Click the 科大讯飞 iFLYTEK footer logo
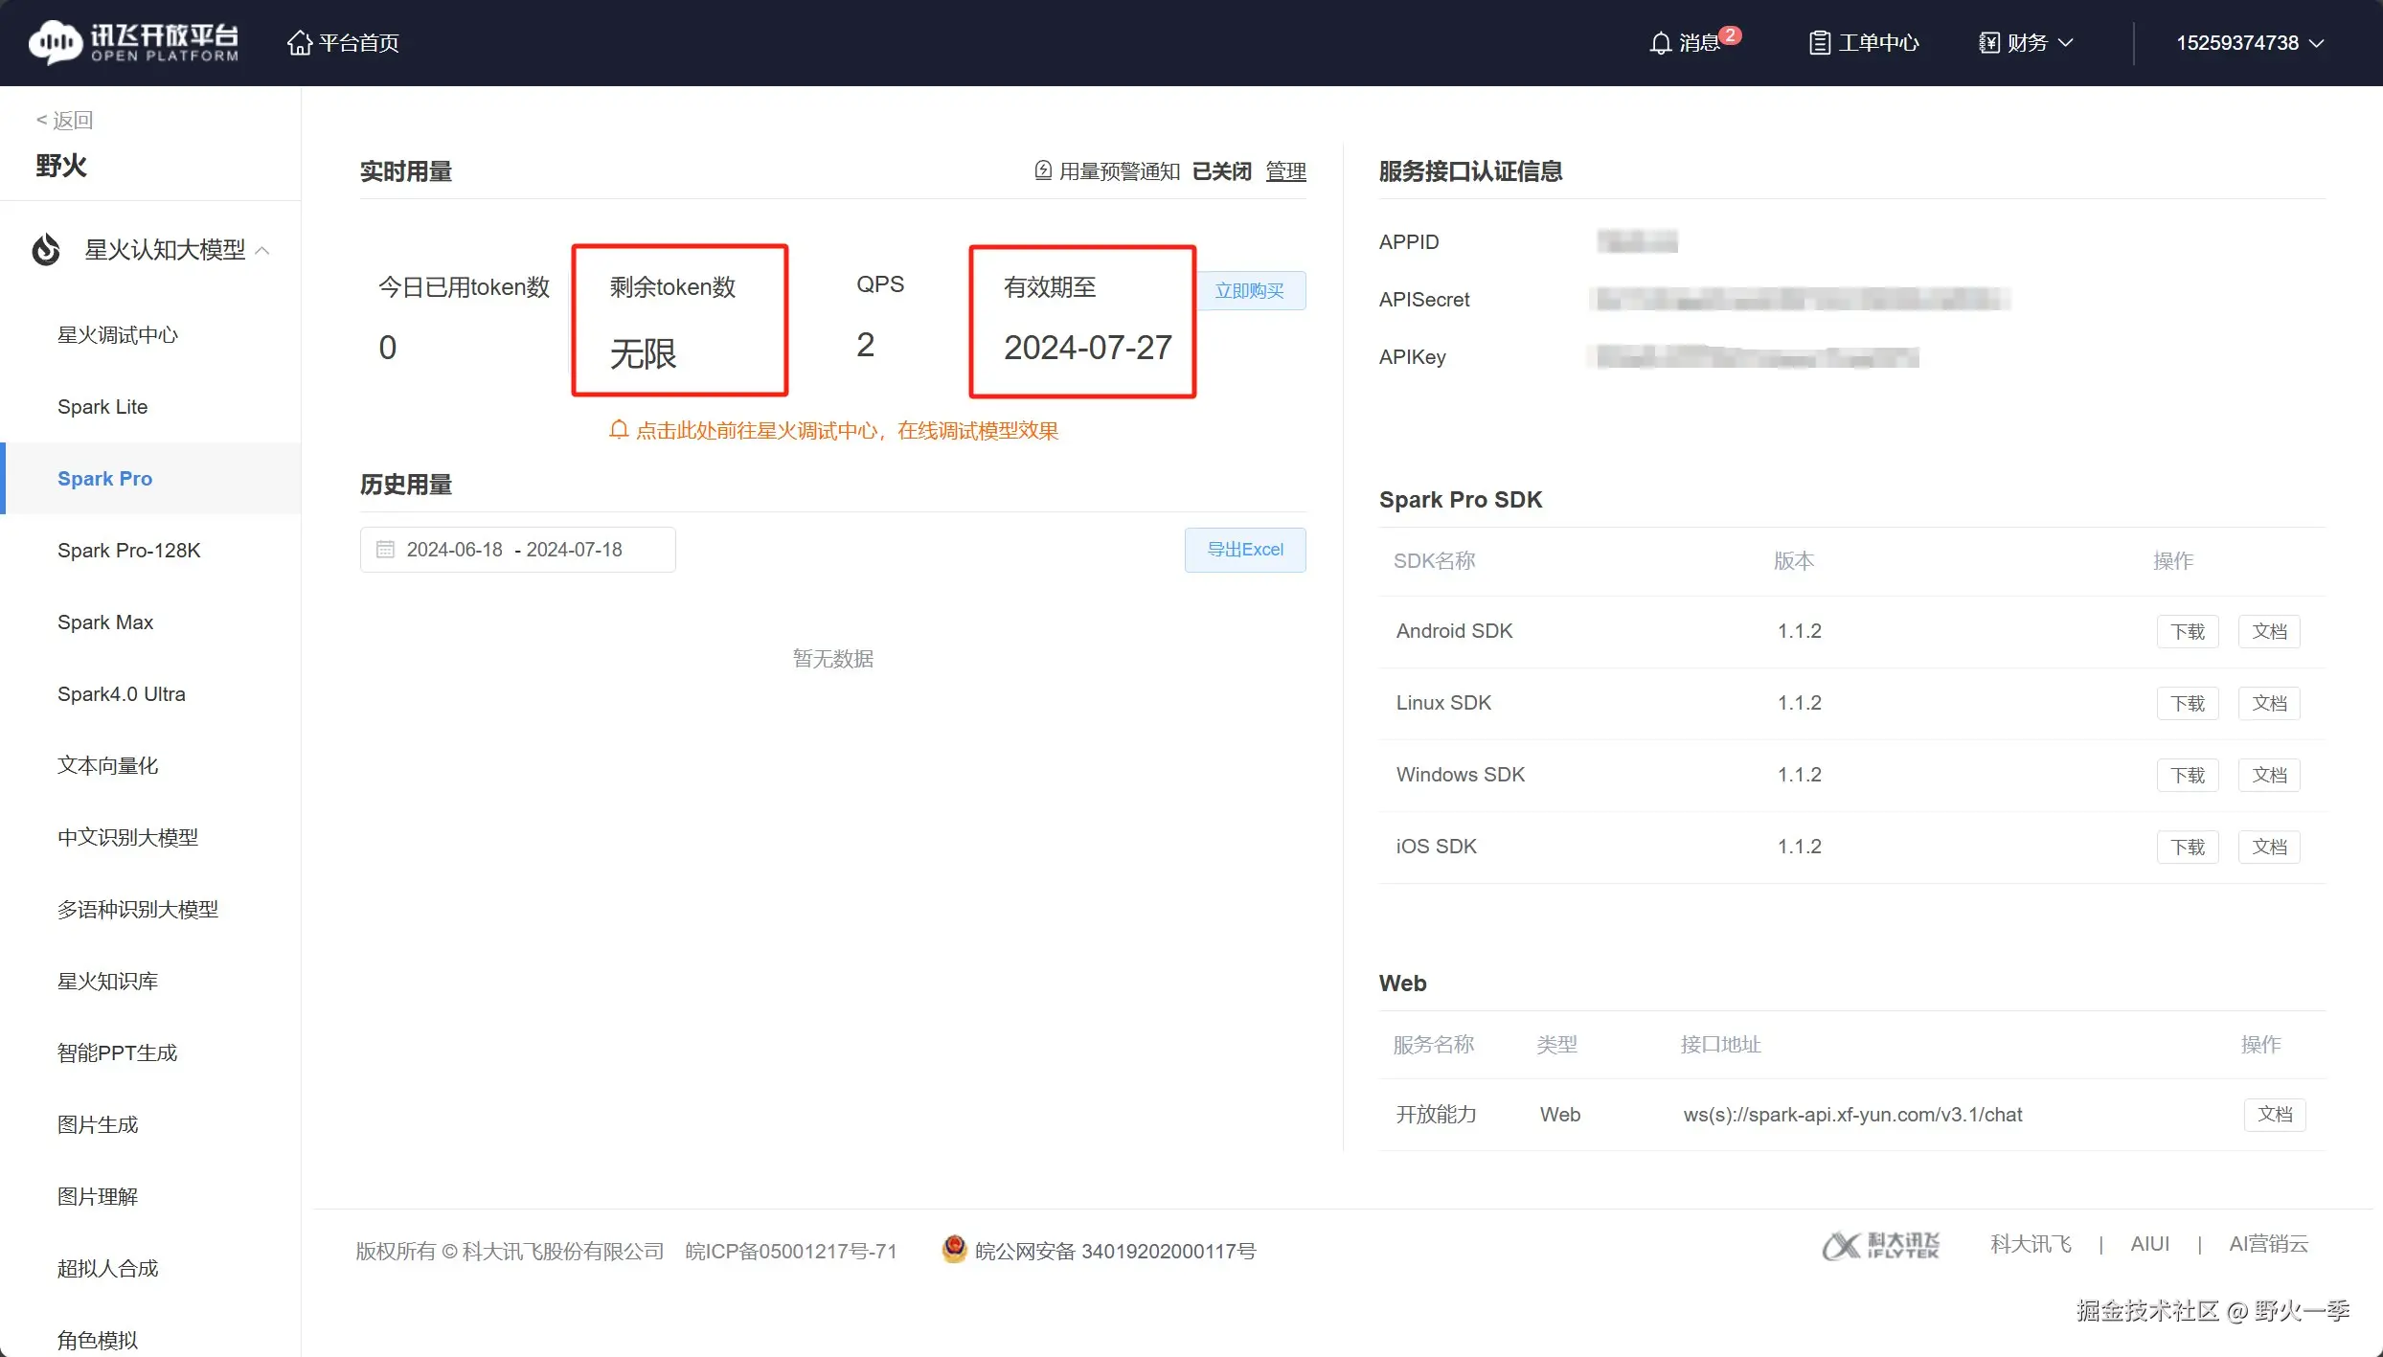 1880,1245
